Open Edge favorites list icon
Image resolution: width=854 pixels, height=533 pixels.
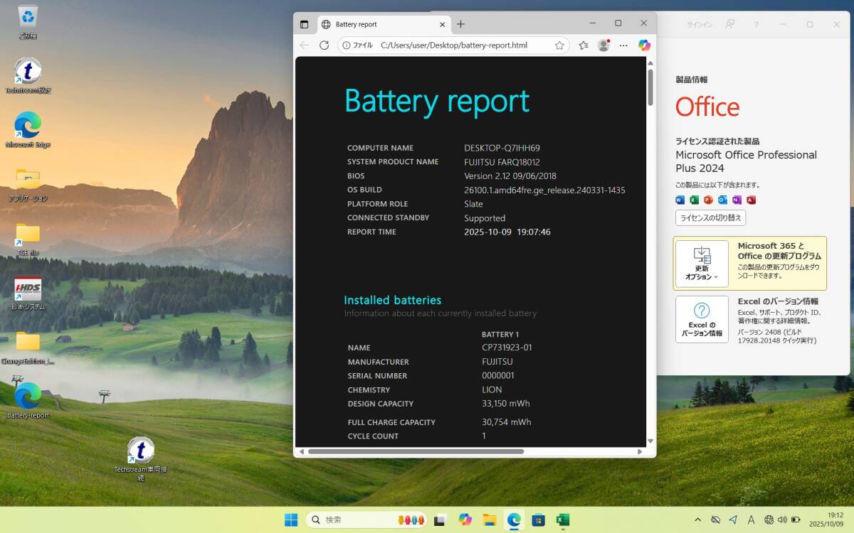(584, 45)
